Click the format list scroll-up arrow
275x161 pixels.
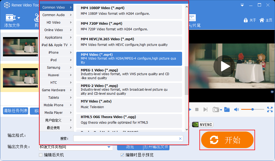coord(187,7)
